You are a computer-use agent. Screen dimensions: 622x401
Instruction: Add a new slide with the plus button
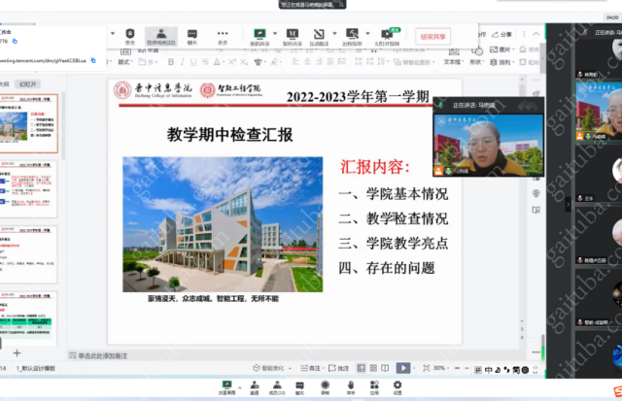coord(17,352)
